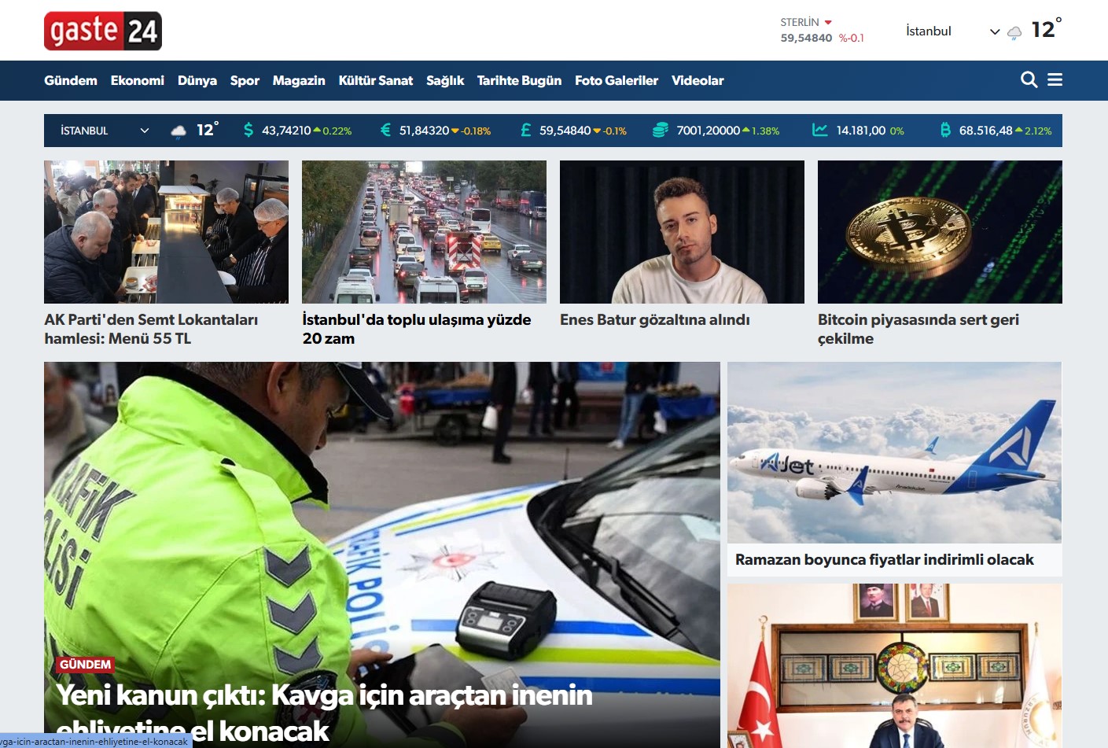The width and height of the screenshot is (1108, 748).
Task: Select Foto Galeriler in navigation
Action: pos(617,80)
